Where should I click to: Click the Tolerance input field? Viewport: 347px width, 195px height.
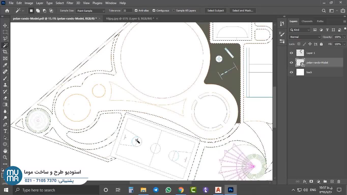tap(127, 11)
